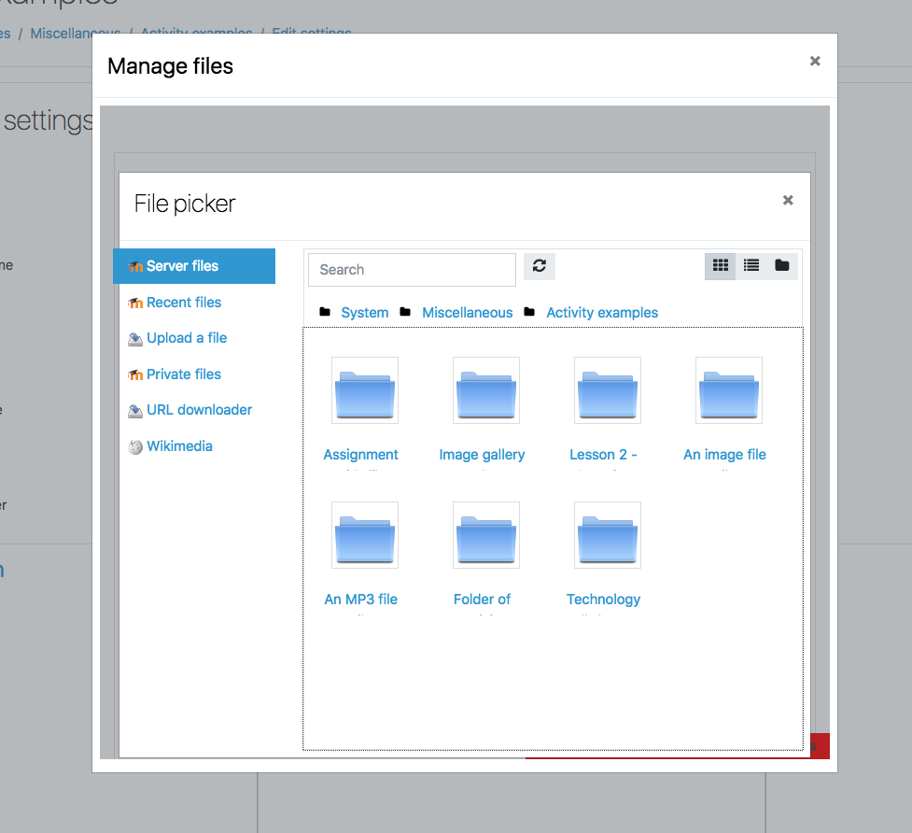Click the download icon beside URL downloader
Image resolution: width=912 pixels, height=833 pixels.
tap(135, 411)
